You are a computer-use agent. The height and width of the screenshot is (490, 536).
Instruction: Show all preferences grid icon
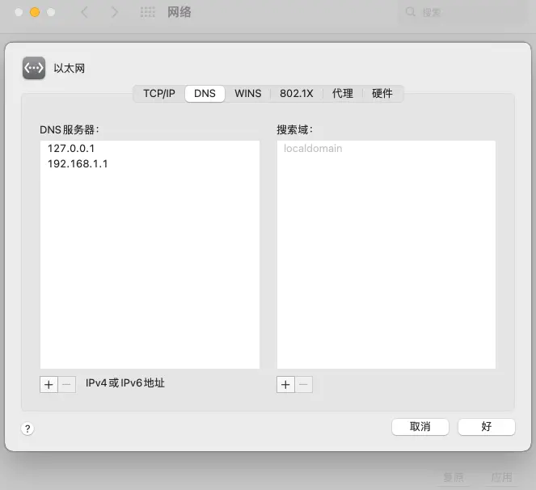[148, 13]
